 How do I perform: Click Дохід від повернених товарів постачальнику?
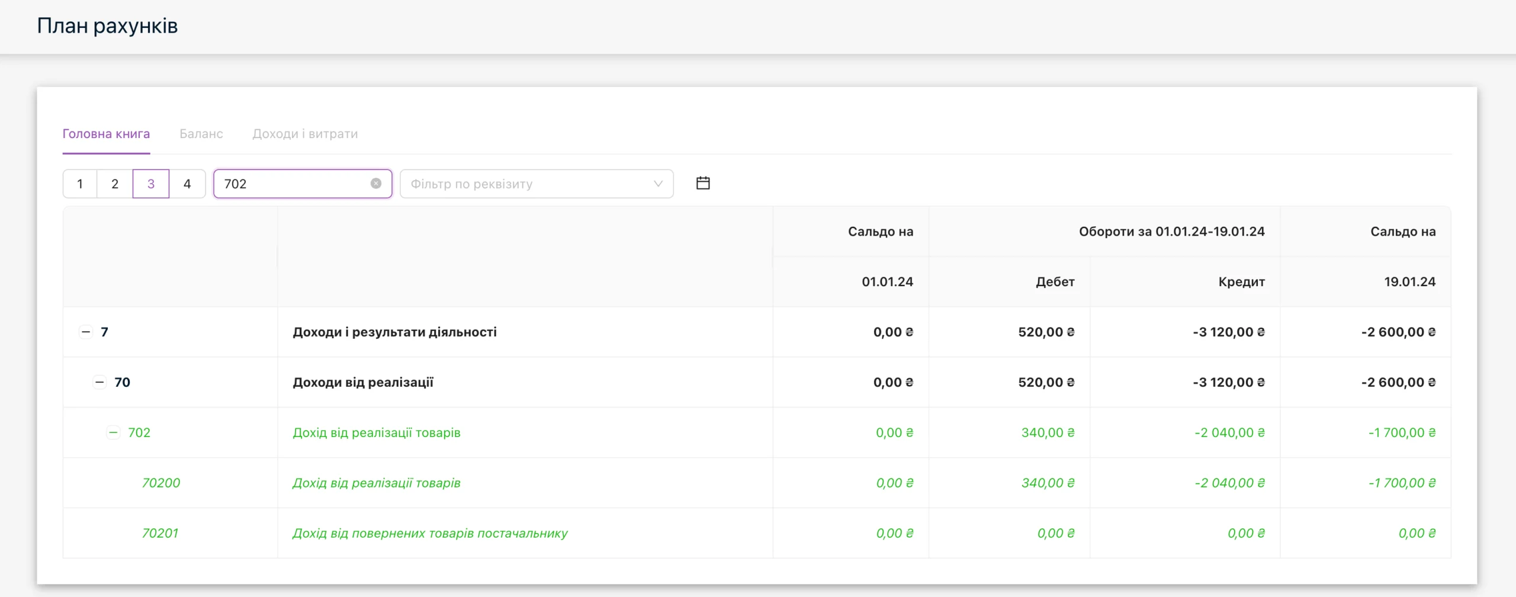[430, 533]
